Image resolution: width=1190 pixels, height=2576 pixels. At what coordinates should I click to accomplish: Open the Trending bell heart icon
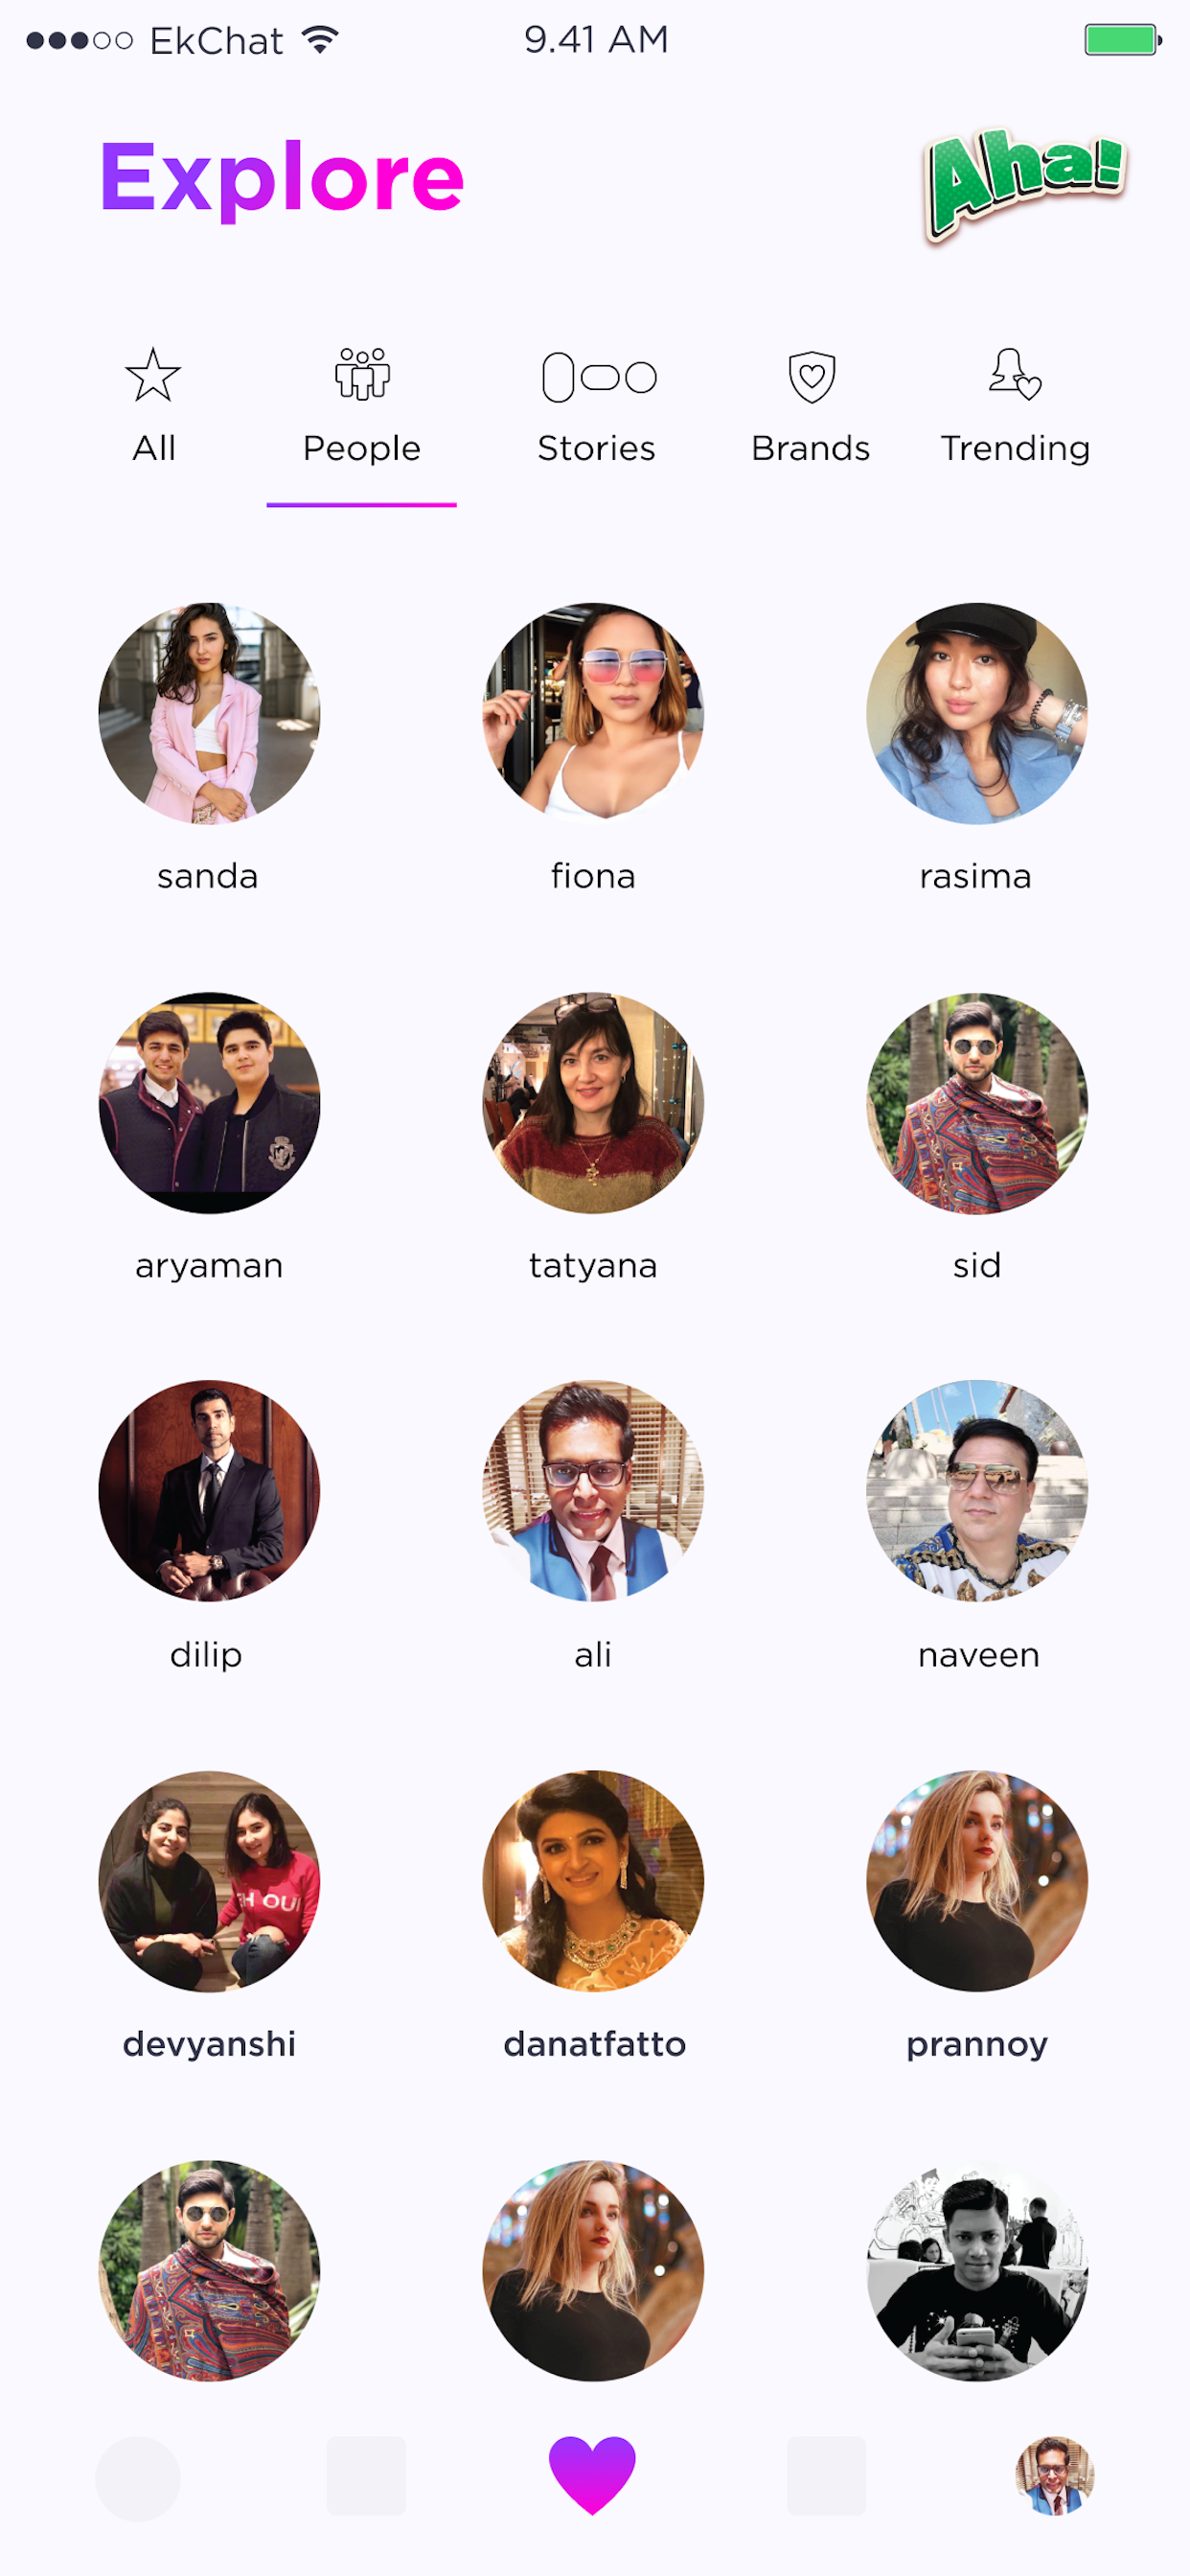point(1015,374)
